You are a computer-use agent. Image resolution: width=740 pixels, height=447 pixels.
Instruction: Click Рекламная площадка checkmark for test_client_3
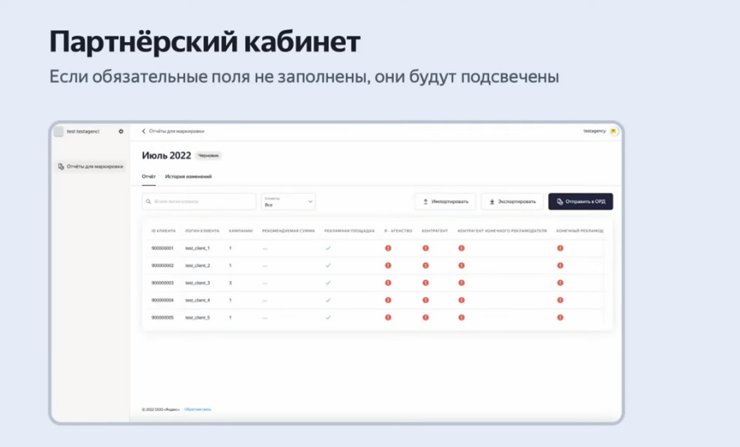[328, 283]
